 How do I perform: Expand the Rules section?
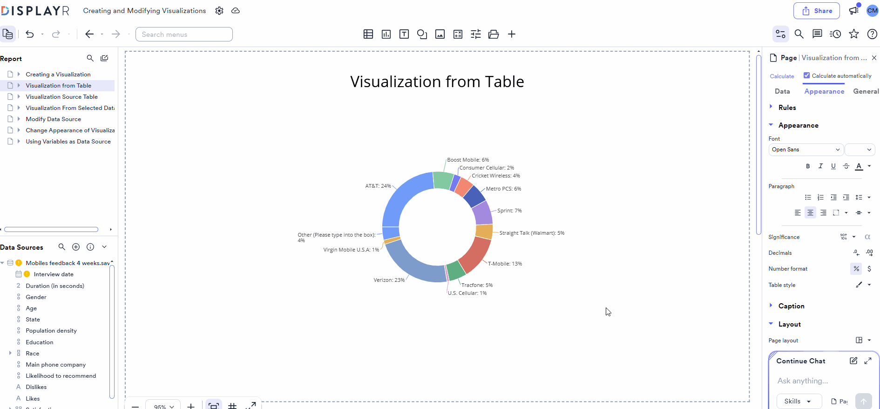pyautogui.click(x=787, y=108)
